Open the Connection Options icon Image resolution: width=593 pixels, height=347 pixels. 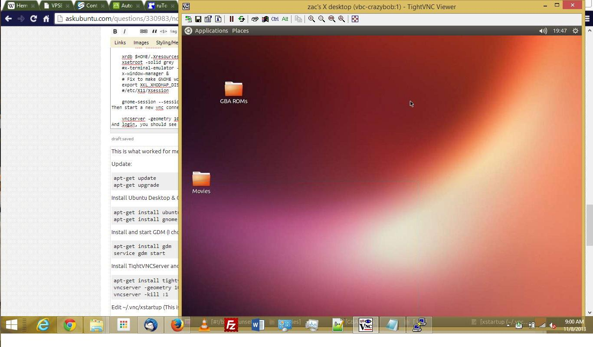(208, 19)
